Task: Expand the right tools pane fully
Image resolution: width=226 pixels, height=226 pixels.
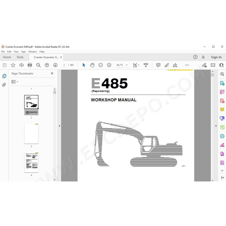Action: click(x=222, y=178)
